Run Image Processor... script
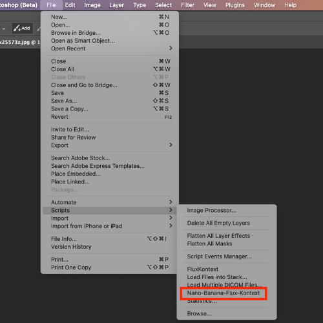The height and width of the screenshot is (323, 323). coord(227,211)
